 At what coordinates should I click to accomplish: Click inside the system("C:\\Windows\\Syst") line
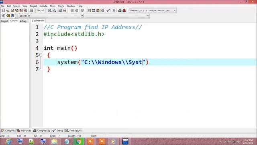pos(103,62)
